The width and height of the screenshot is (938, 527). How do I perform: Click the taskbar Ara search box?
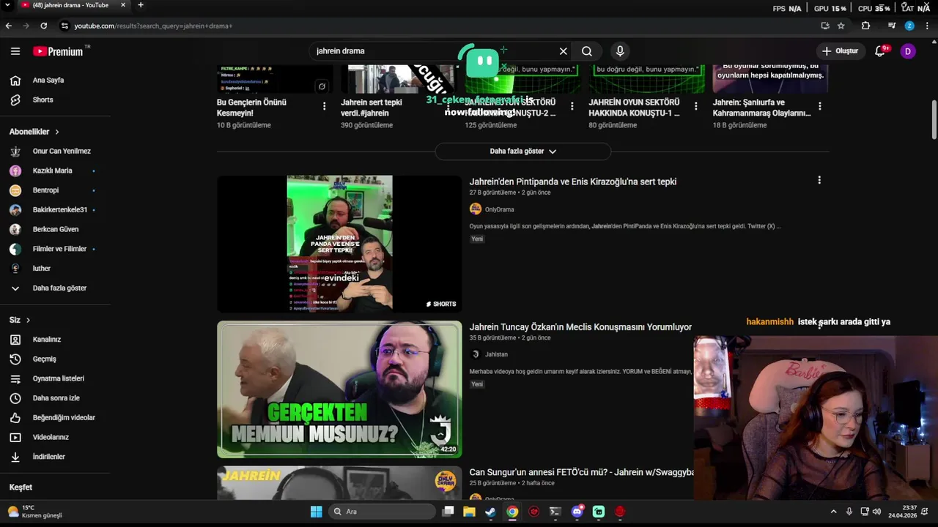pos(381,512)
